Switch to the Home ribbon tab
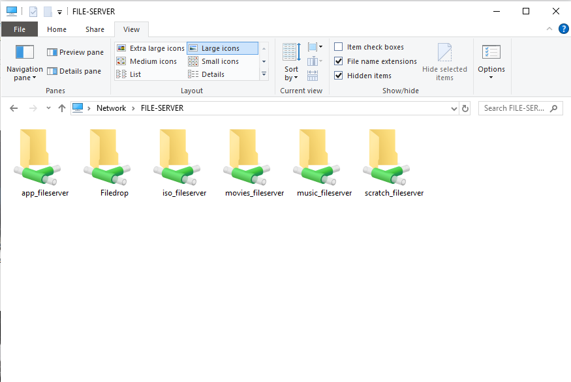The image size is (571, 382). 57,29
